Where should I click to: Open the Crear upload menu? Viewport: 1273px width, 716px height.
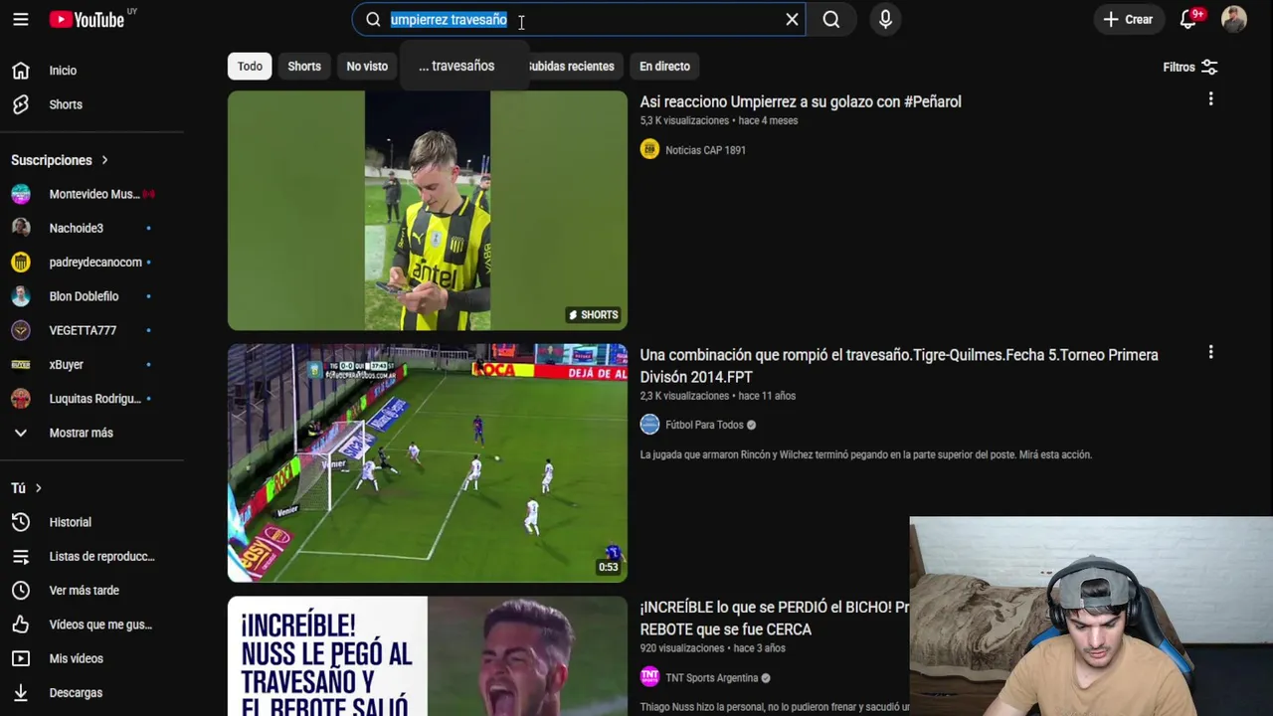pyautogui.click(x=1128, y=20)
